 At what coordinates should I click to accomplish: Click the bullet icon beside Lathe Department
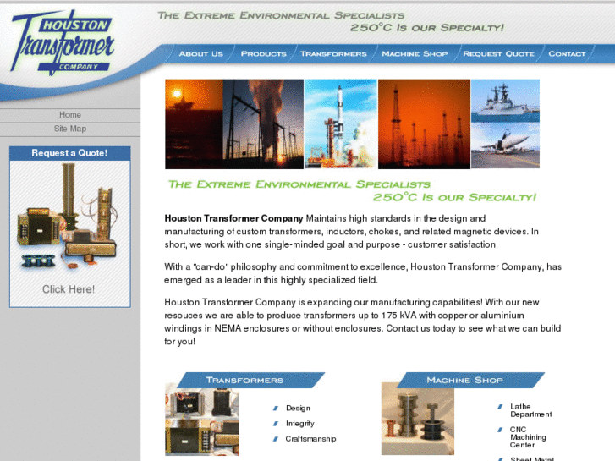point(500,407)
